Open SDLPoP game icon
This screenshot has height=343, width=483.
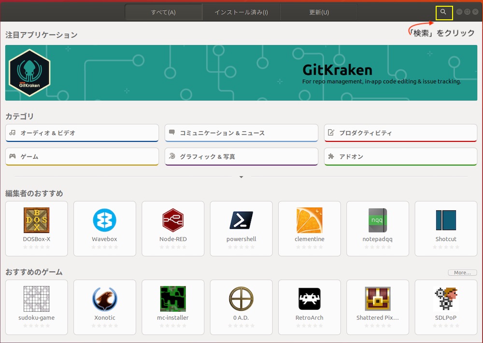(x=446, y=299)
